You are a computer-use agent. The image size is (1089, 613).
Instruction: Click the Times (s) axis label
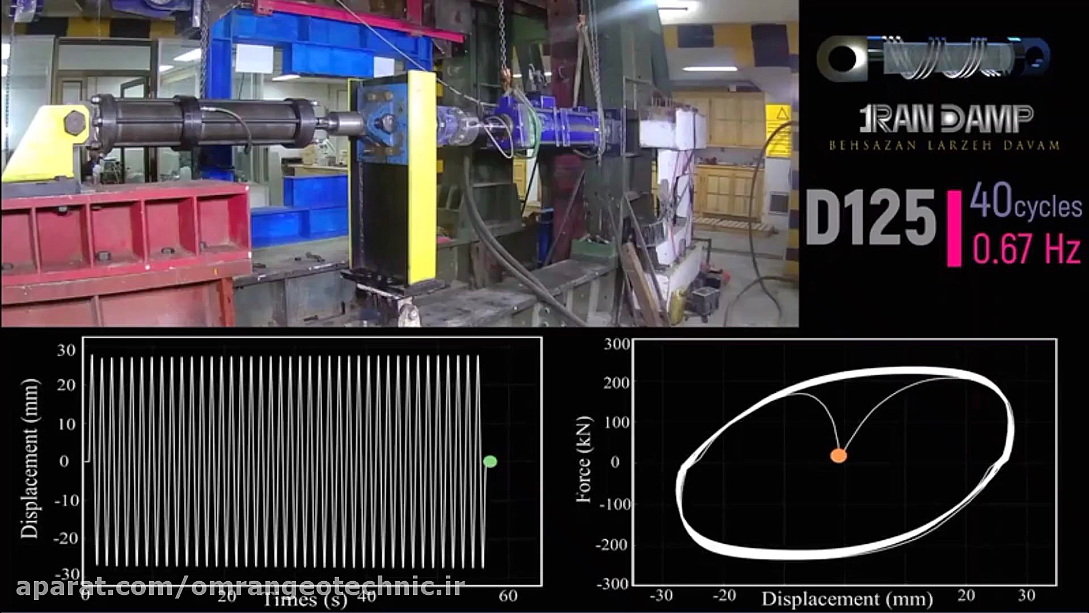click(x=306, y=599)
